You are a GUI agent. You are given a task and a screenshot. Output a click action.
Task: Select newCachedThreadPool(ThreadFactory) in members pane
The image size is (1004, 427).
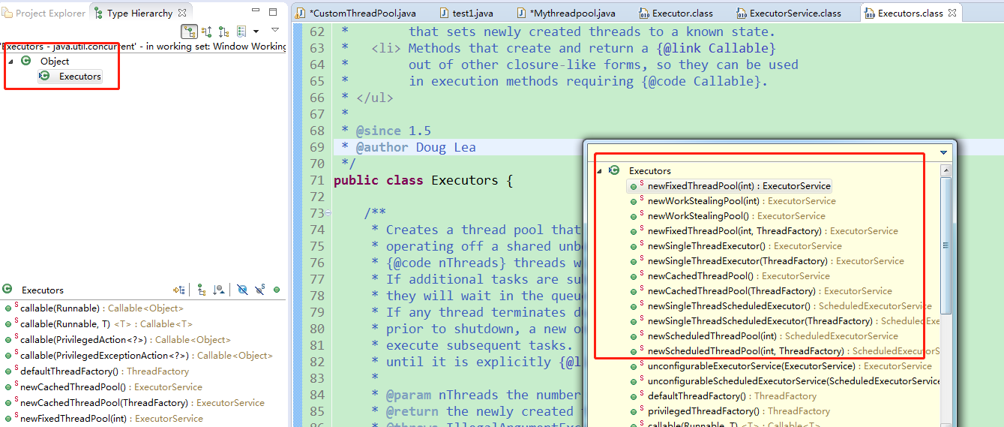pyautogui.click(x=133, y=403)
